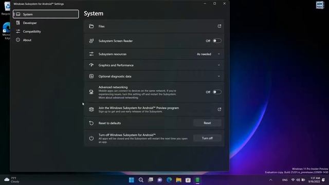
Task: Click the Subsystem Screen Reader icon
Action: (x=92, y=41)
